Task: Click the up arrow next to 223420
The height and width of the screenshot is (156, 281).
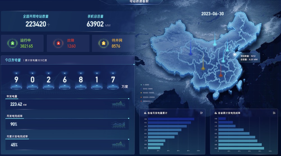Action: point(49,25)
